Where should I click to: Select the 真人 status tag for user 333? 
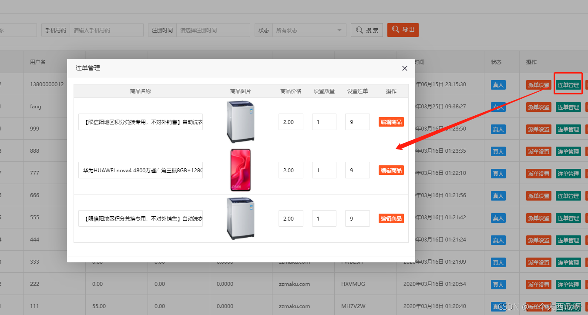point(497,262)
